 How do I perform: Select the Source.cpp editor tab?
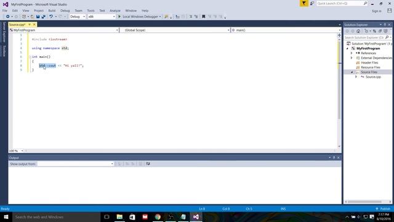point(17,25)
